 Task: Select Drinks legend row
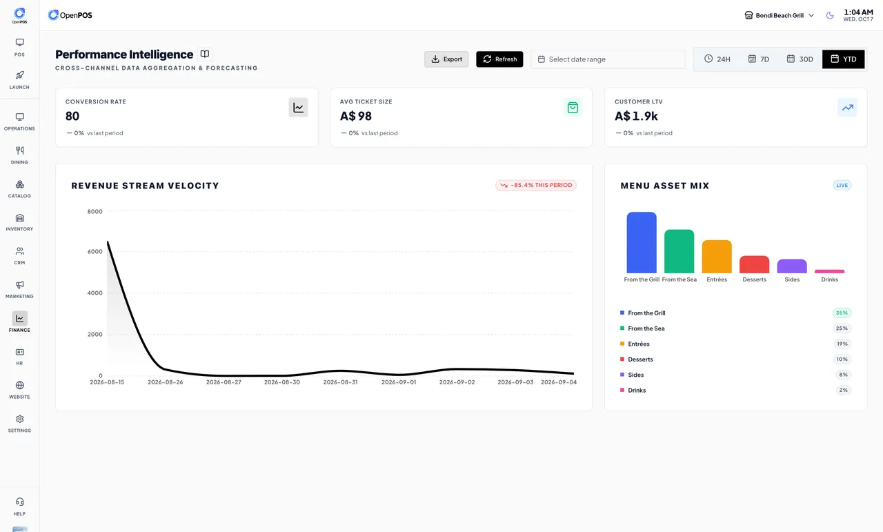click(x=735, y=391)
